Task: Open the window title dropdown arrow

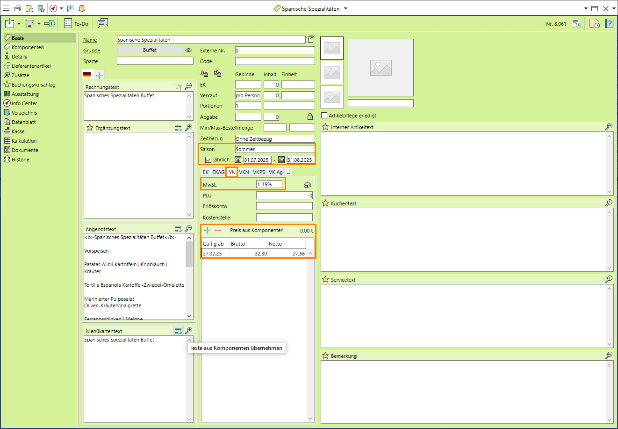Action: point(346,8)
